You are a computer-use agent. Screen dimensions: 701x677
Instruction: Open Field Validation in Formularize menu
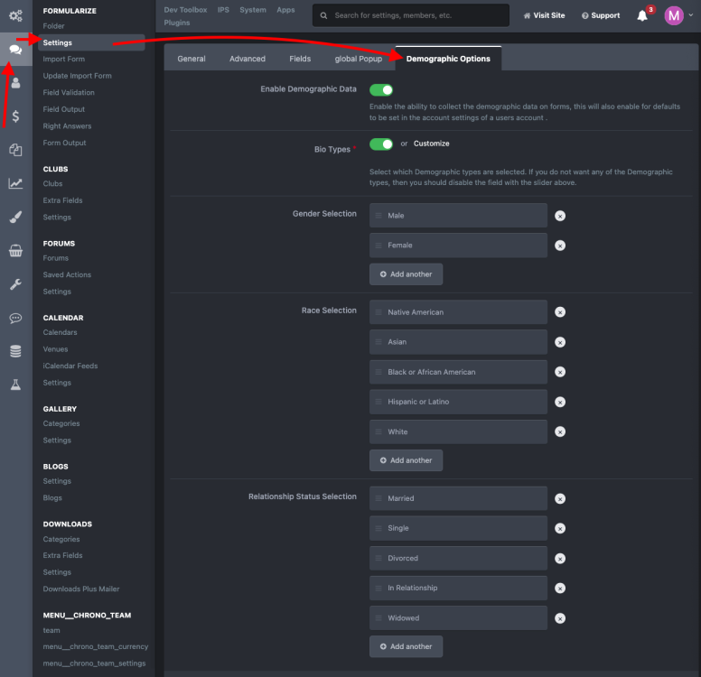[x=69, y=92]
